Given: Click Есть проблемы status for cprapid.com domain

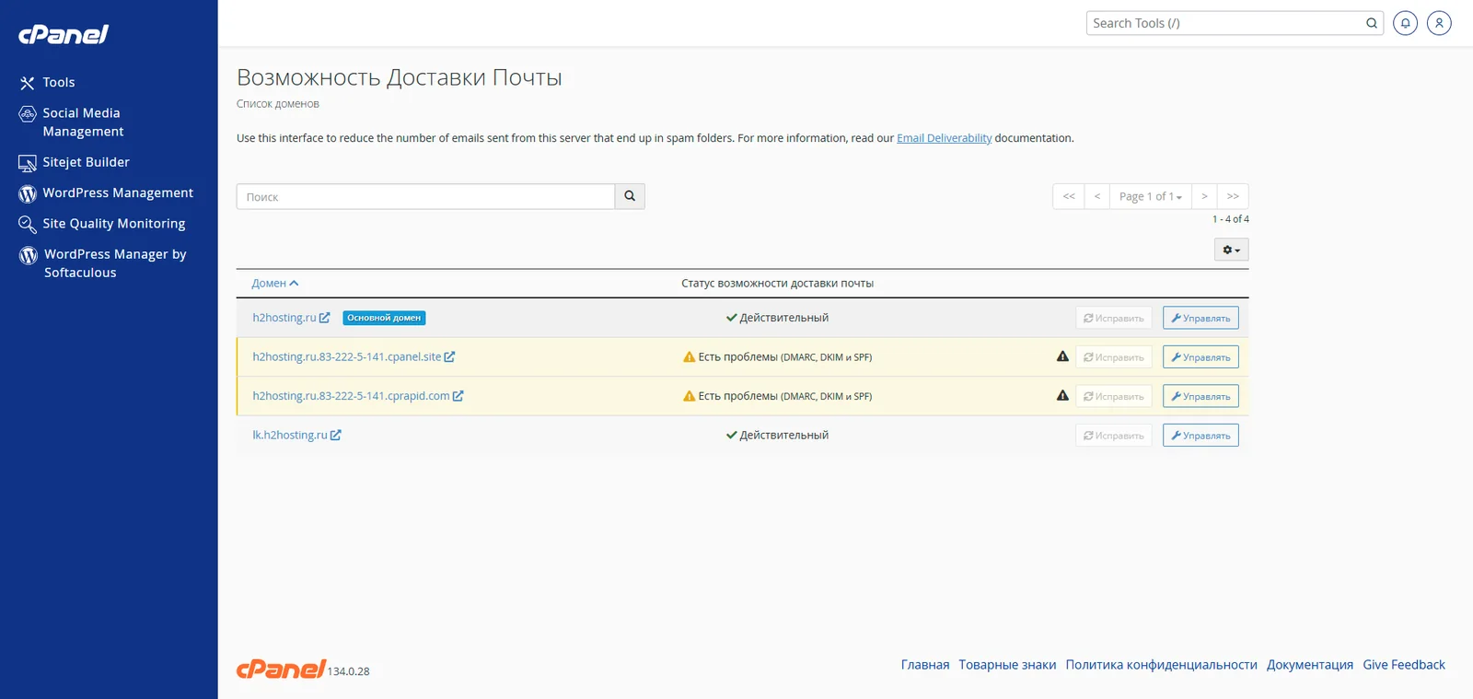Looking at the screenshot, I should click(777, 396).
